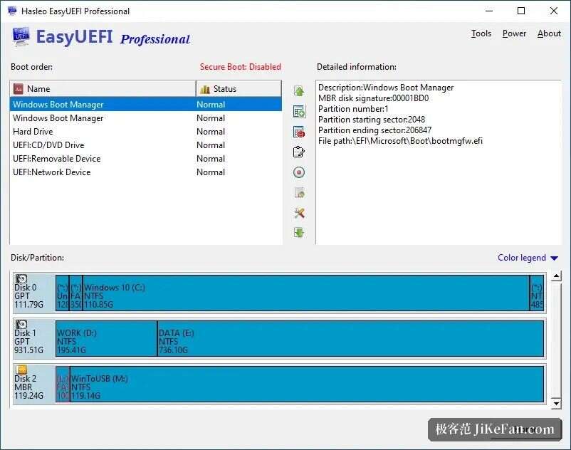Sort boot entries by Name column
The image size is (571, 450).
(x=103, y=88)
